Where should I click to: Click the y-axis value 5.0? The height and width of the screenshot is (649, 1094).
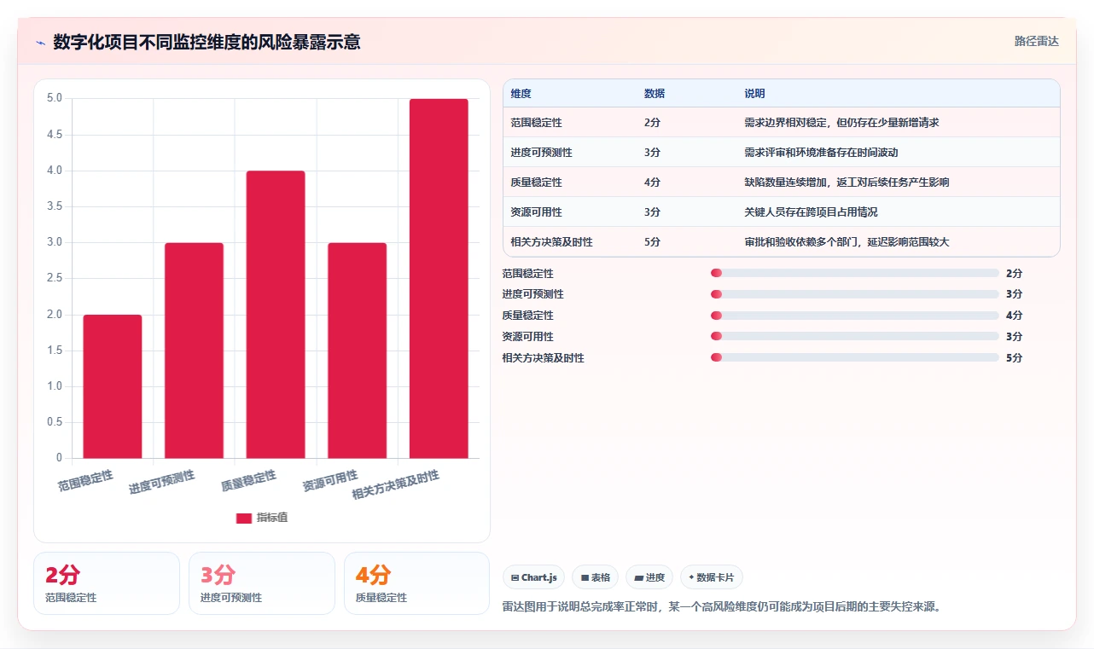[55, 98]
